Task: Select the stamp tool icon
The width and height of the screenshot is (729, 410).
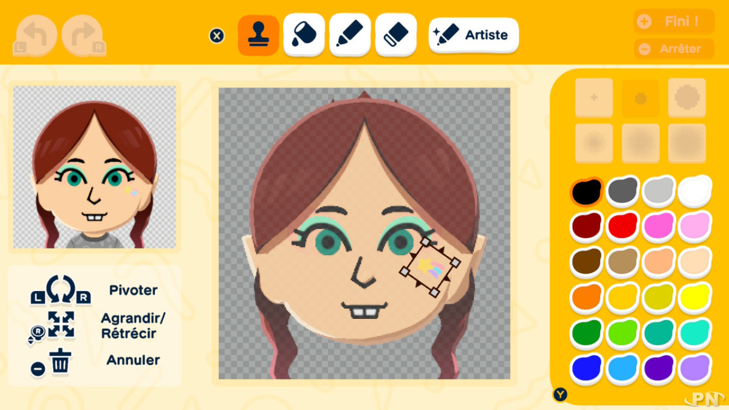Action: click(x=258, y=35)
